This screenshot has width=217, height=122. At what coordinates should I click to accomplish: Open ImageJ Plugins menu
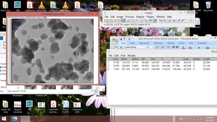pos(150,17)
